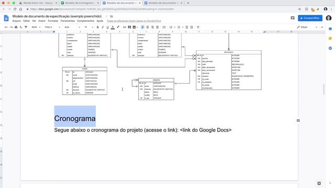Bookmark the page with the star icon
The image size is (335, 188).
(x=299, y=9)
